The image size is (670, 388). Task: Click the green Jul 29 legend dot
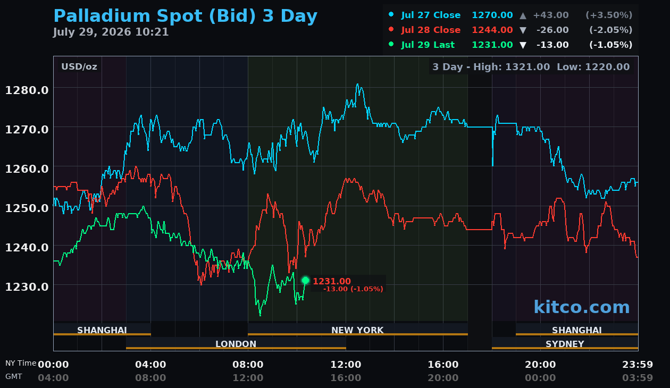(391, 45)
